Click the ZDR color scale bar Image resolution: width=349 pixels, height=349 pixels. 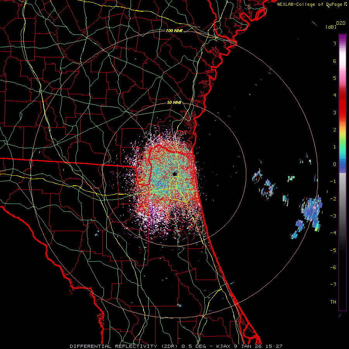click(x=342, y=172)
